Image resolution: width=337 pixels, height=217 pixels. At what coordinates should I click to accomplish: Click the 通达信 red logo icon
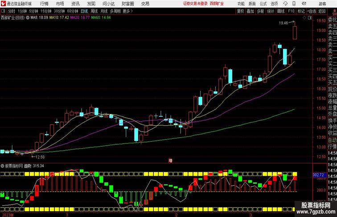pyautogui.click(x=3, y=4)
